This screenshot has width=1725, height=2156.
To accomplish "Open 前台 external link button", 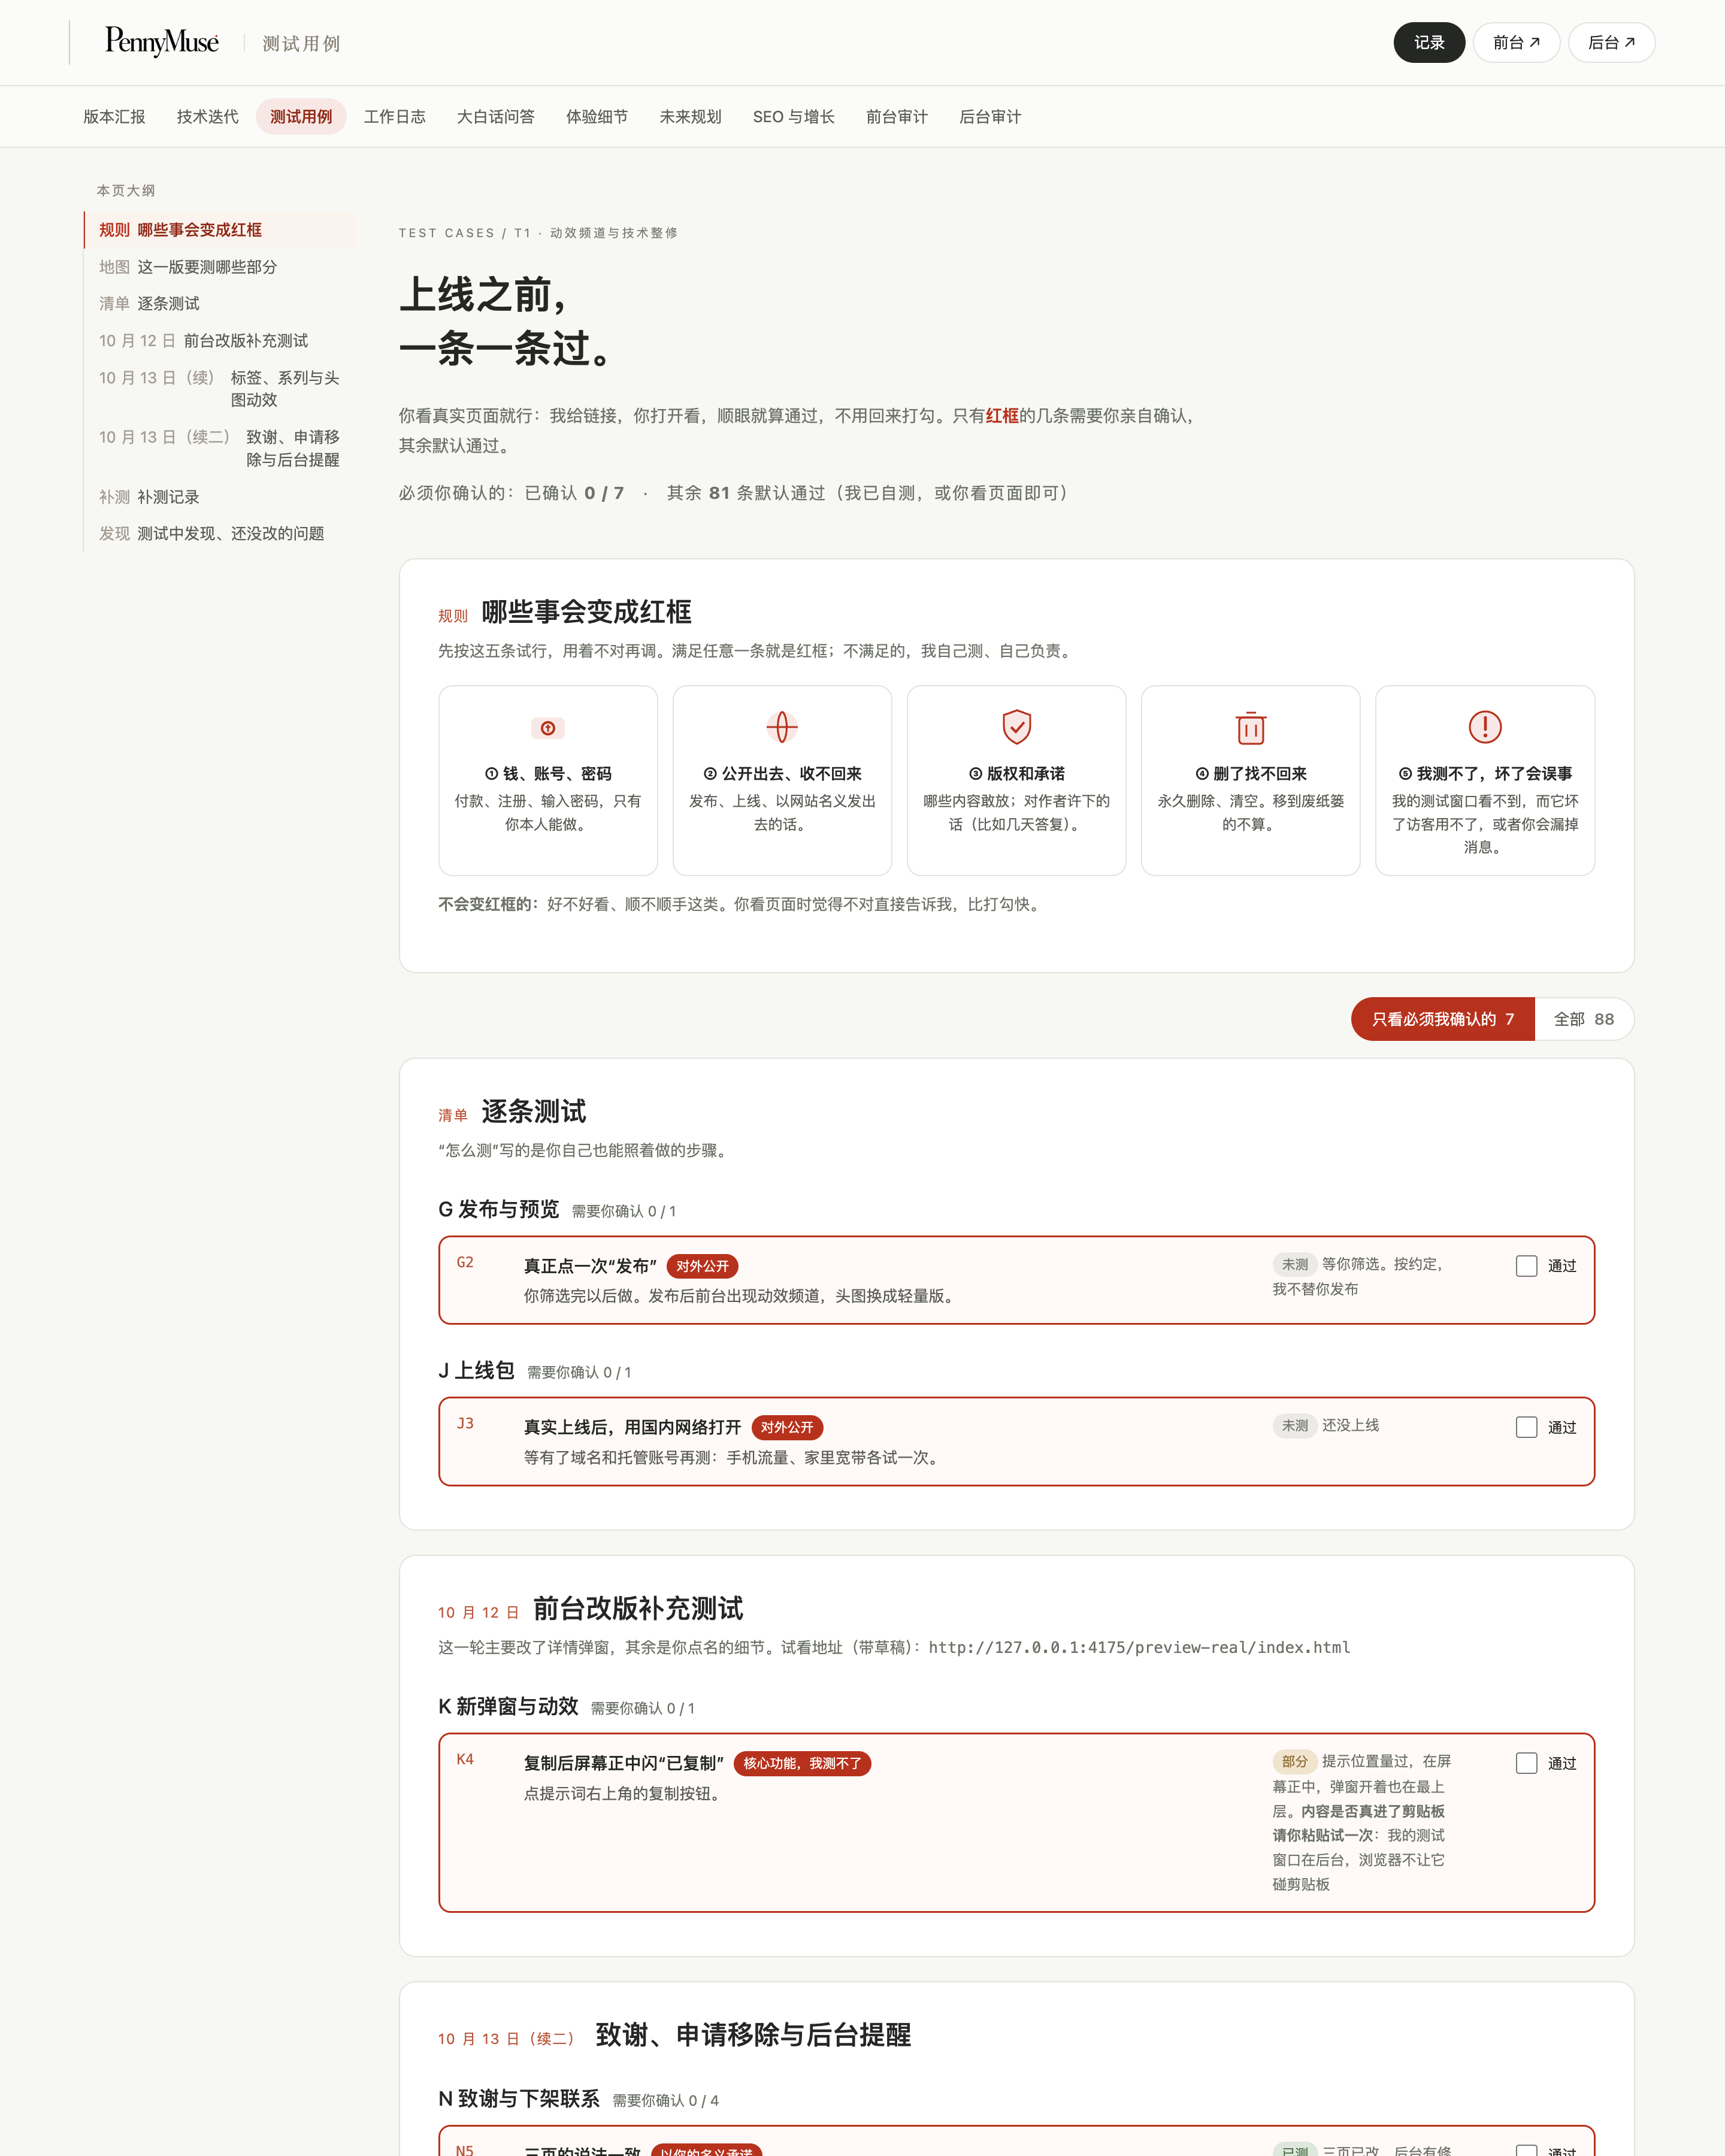I will [1516, 43].
